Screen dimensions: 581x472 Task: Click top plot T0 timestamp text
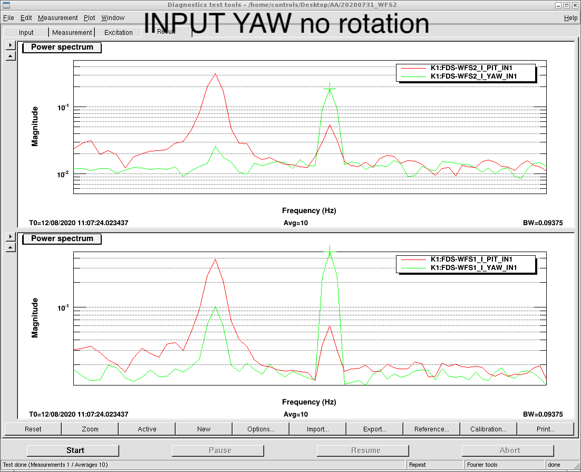[x=79, y=223]
